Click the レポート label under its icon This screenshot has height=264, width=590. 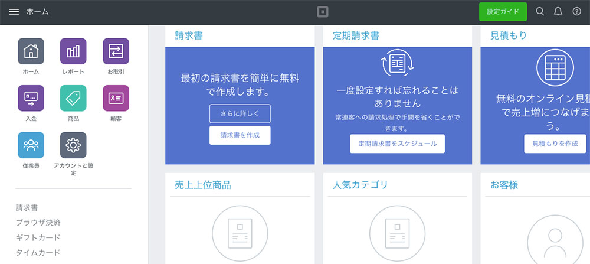(73, 71)
